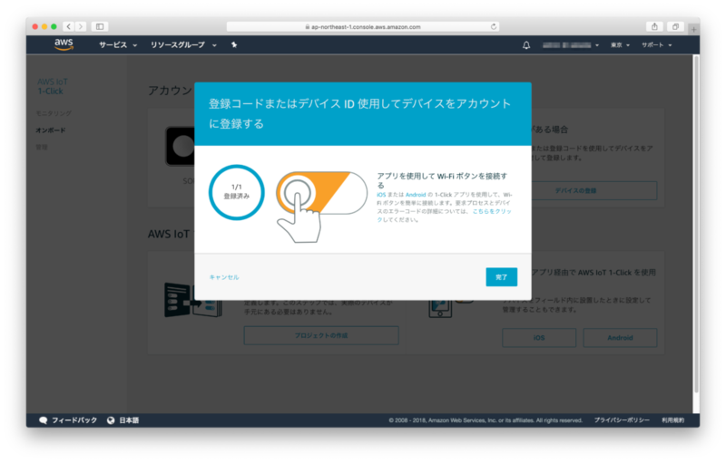Click the Android link in dialog text

(416, 195)
